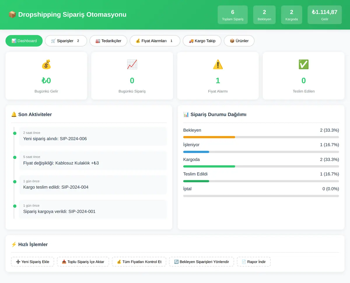Click the money bag icon on Tüm Fiyatları Kontrol Et

pos(119,262)
